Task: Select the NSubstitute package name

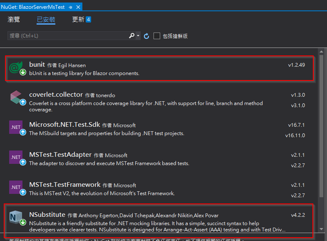Action: [x=47, y=215]
